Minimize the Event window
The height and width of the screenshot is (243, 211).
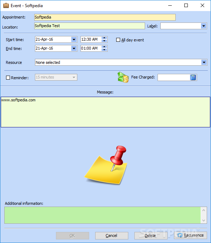(170, 6)
